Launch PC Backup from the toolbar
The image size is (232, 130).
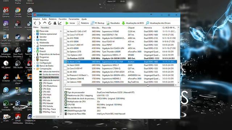point(98,23)
